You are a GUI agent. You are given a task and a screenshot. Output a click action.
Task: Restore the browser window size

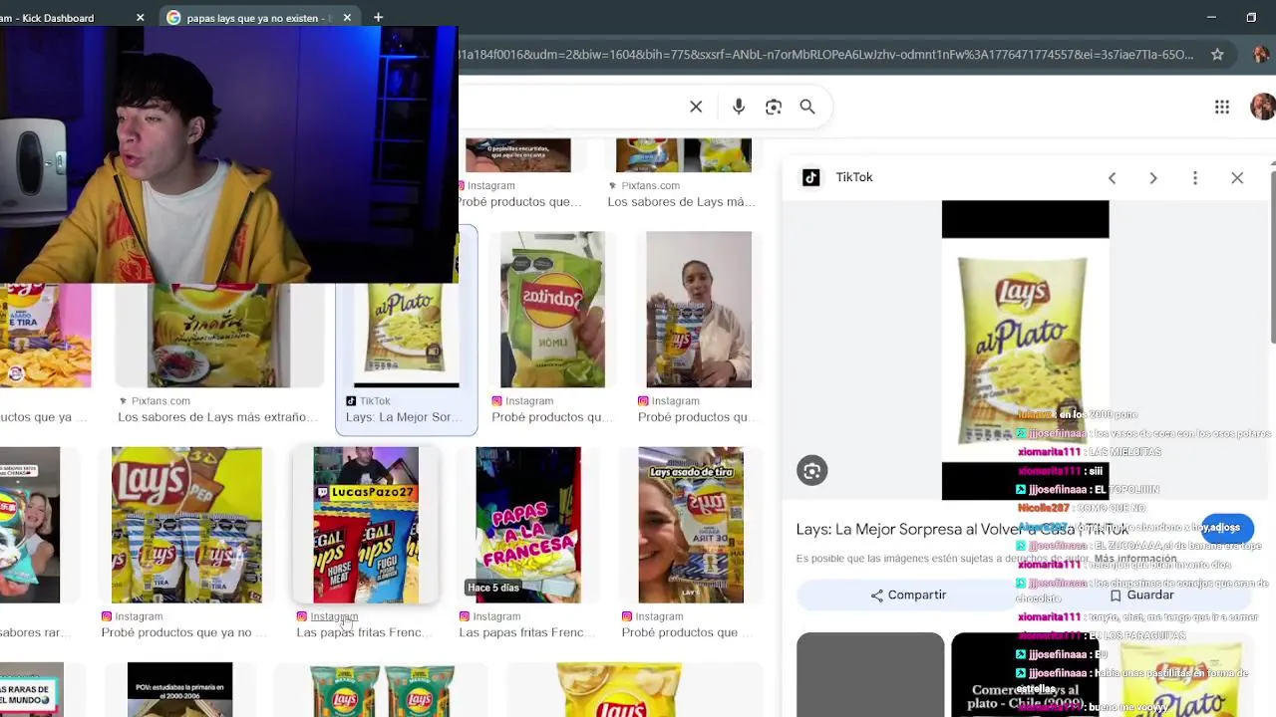pos(1251,17)
